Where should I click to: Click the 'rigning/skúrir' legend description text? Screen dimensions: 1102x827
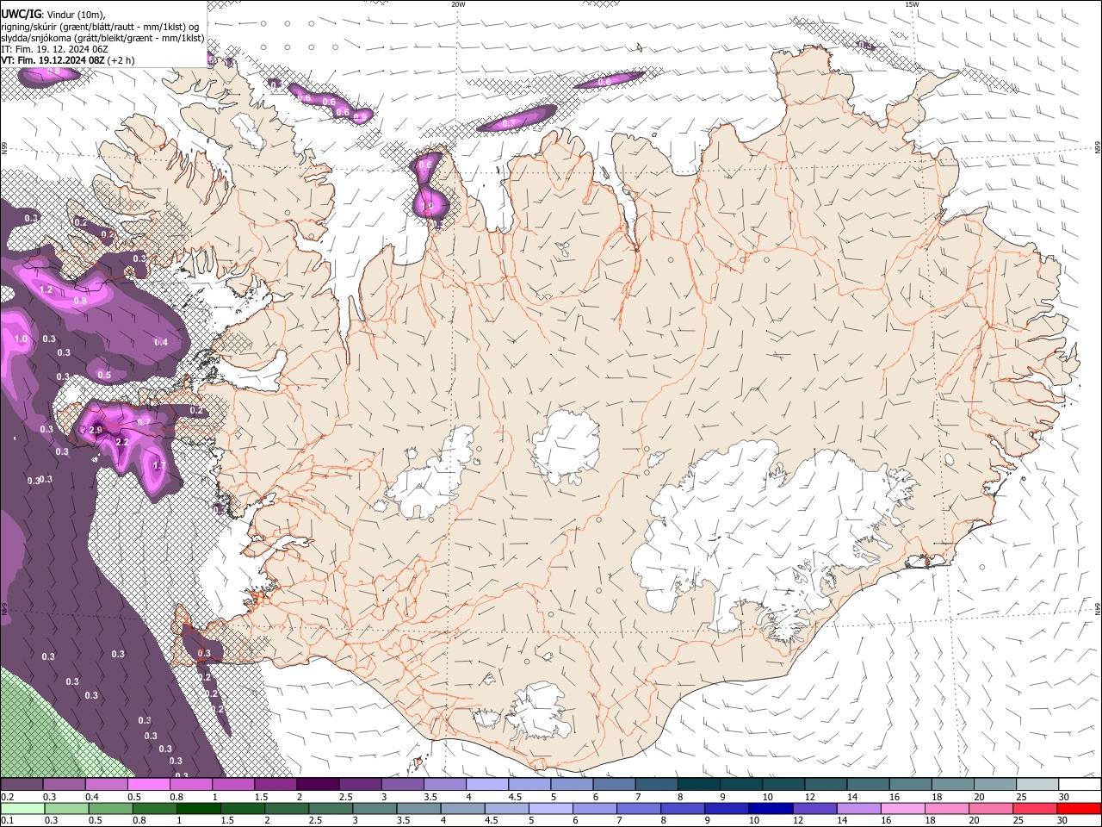[28, 27]
